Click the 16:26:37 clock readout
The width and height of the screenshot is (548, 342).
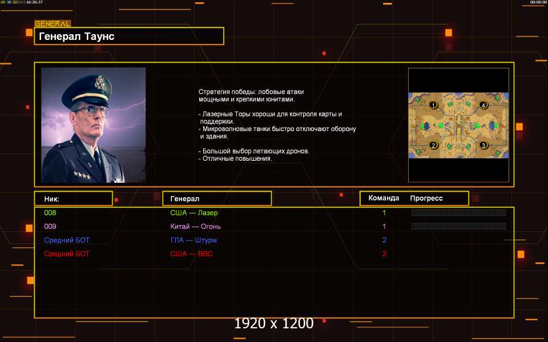(34, 2)
